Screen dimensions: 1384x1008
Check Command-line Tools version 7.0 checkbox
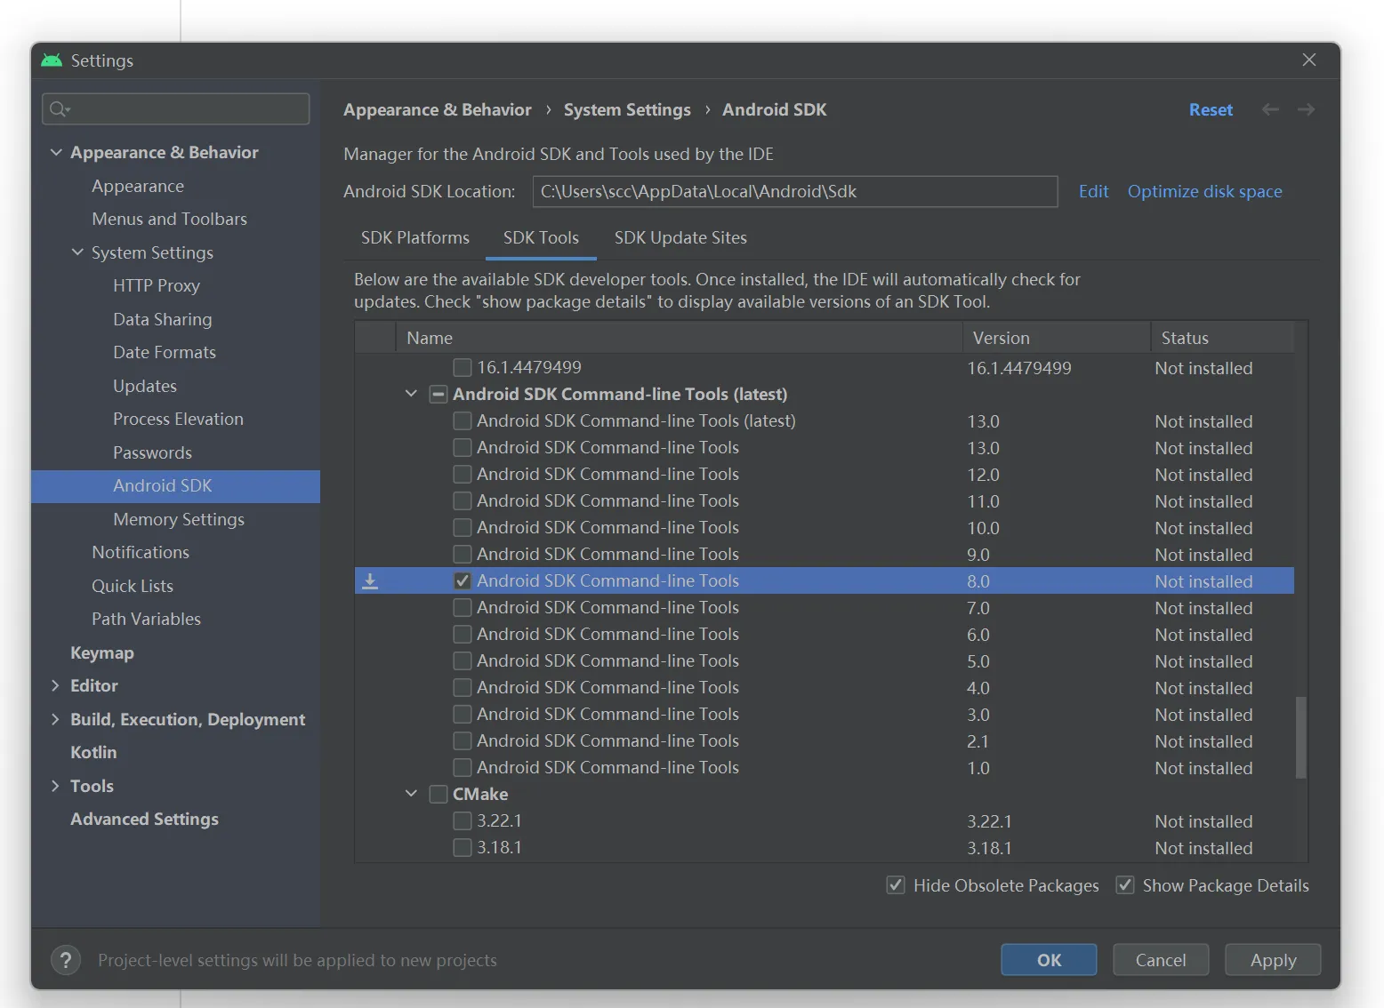(x=463, y=607)
